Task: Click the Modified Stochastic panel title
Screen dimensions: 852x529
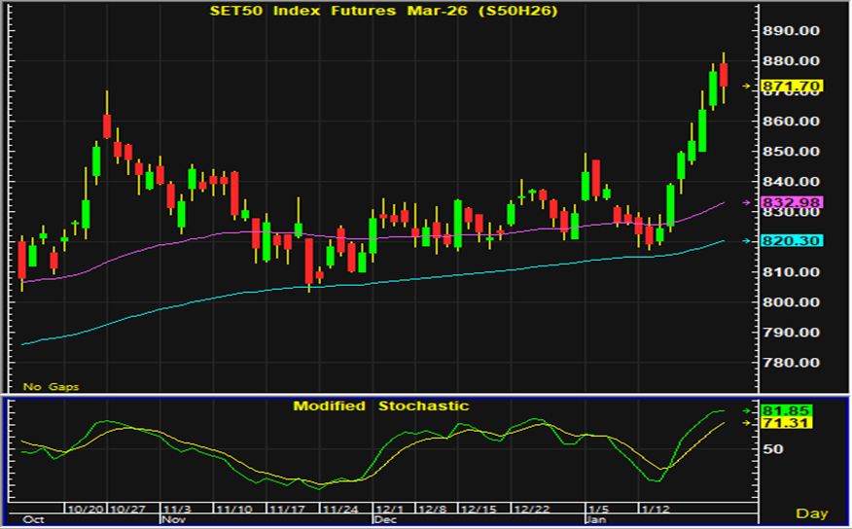Action: pyautogui.click(x=381, y=406)
